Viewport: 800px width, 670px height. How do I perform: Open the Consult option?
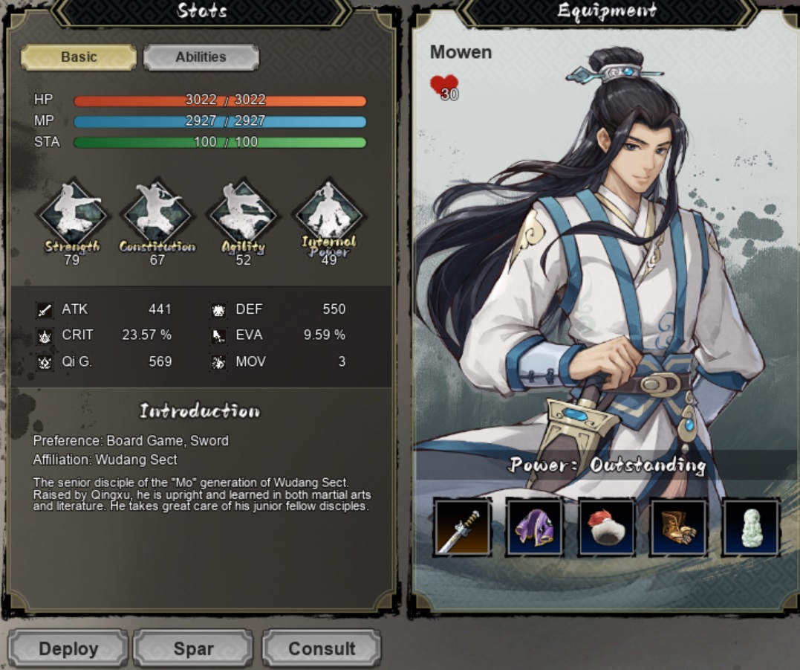coord(322,648)
